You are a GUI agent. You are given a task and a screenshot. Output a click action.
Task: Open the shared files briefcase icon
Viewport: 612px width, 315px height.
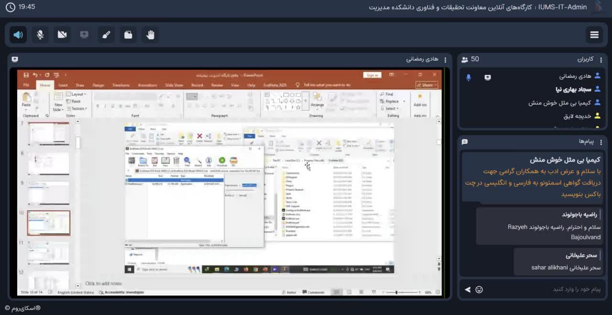coord(128,34)
